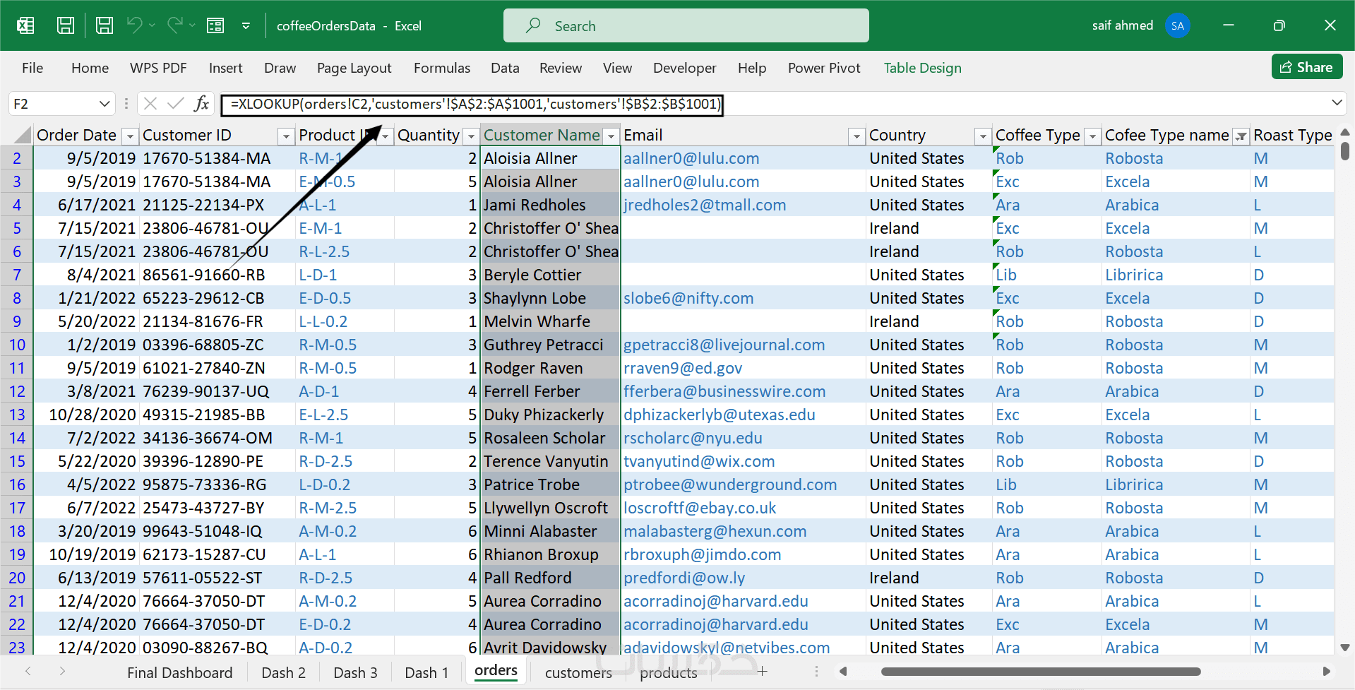Click horizontal scrollbar right arrow
Viewport: 1355px width, 690px height.
click(x=1326, y=671)
